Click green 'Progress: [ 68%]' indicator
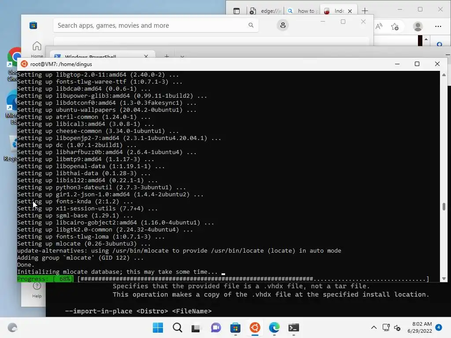The height and width of the screenshot is (338, 451). [45, 279]
